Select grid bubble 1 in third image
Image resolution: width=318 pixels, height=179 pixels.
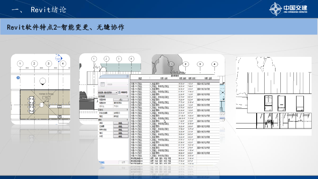tap(171, 64)
